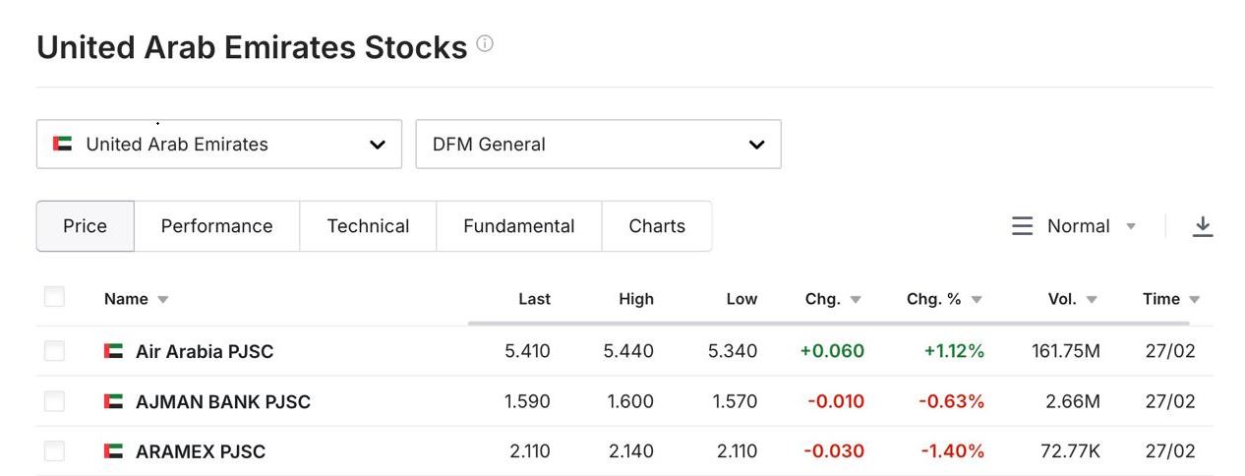Tick the AJMAN BANK PJSC row checkbox
The width and height of the screenshot is (1245, 476).
point(54,401)
